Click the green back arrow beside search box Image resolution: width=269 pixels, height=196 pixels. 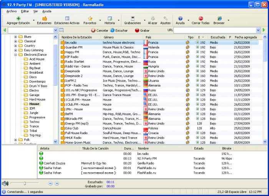pos(5,30)
